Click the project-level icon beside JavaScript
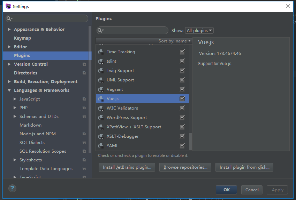 click(x=84, y=99)
